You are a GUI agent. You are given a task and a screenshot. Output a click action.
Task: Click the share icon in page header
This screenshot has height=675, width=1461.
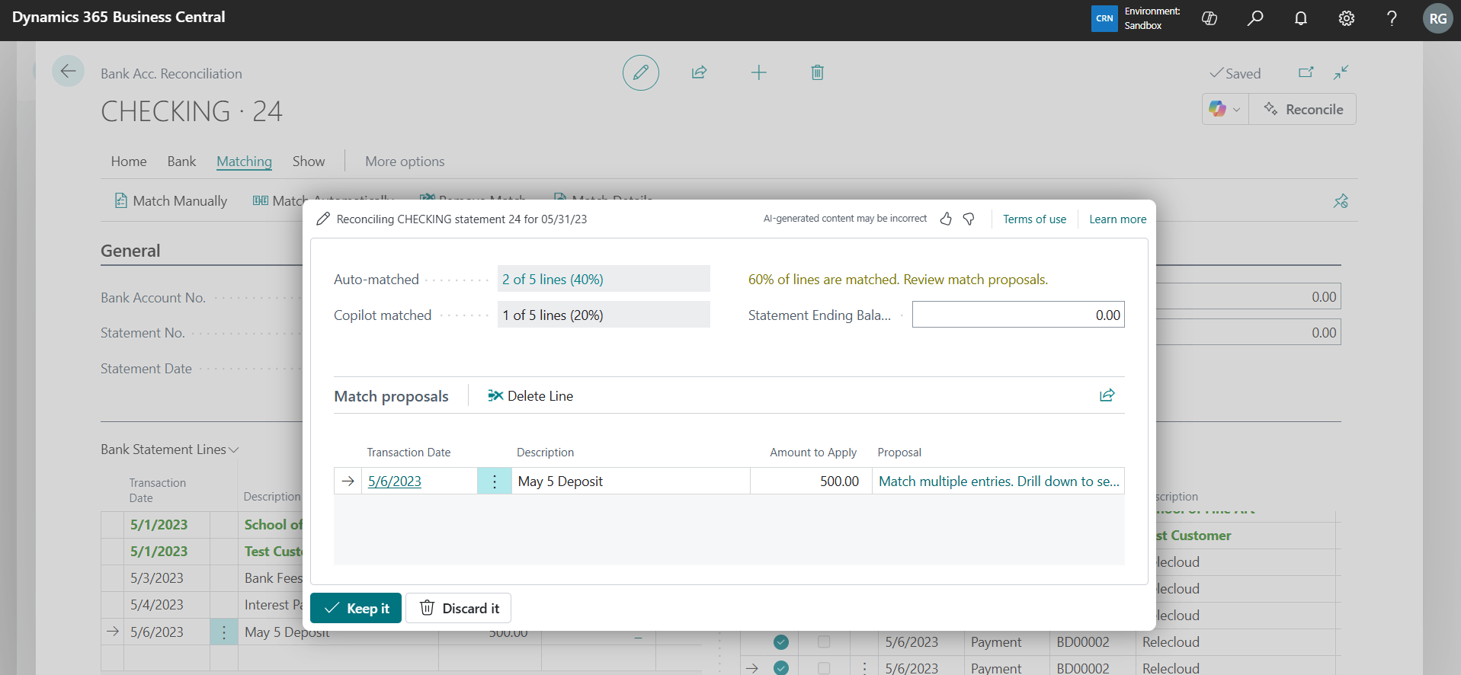699,72
